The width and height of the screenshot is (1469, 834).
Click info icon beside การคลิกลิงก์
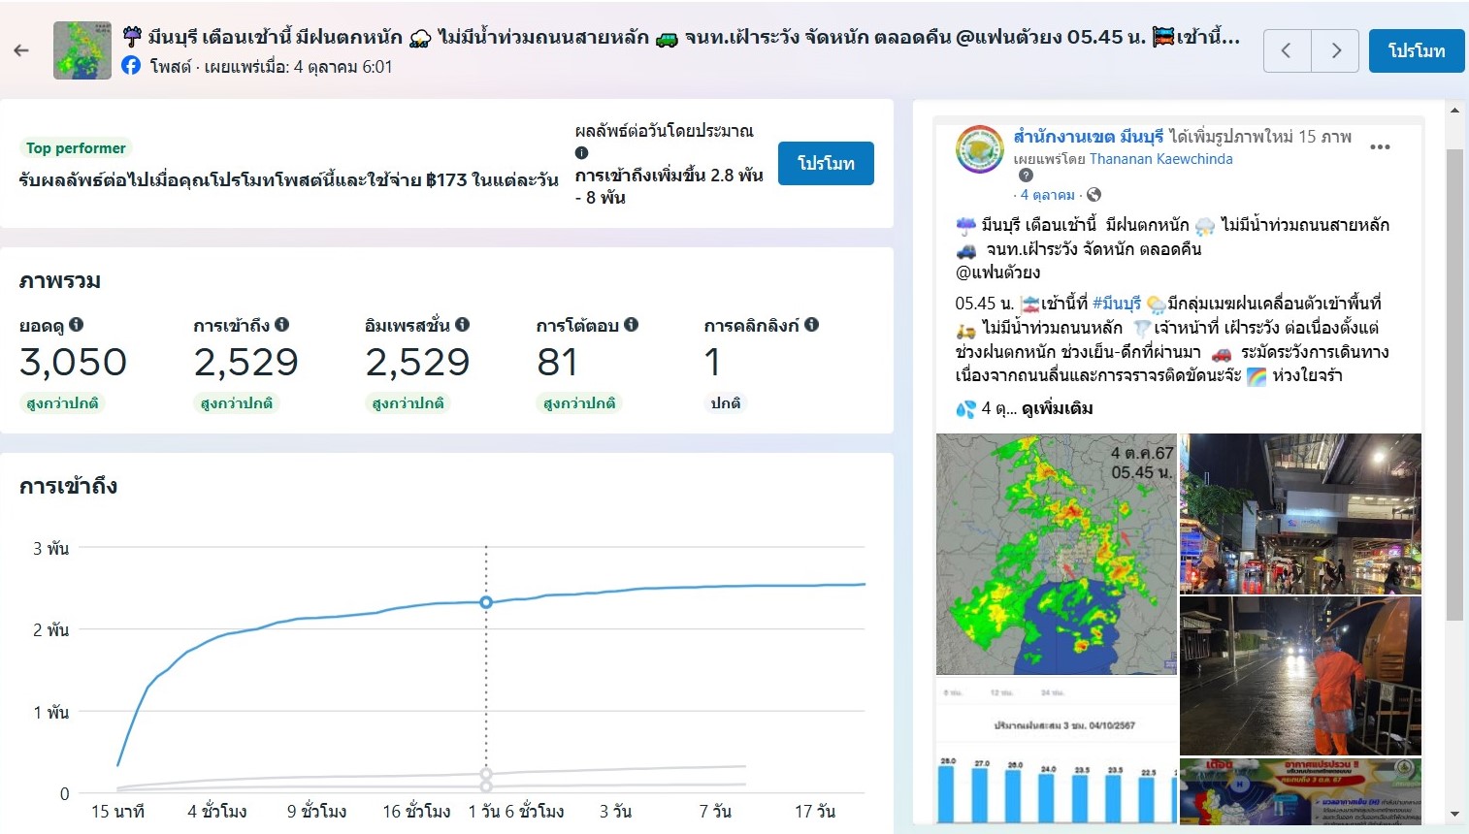tap(812, 325)
